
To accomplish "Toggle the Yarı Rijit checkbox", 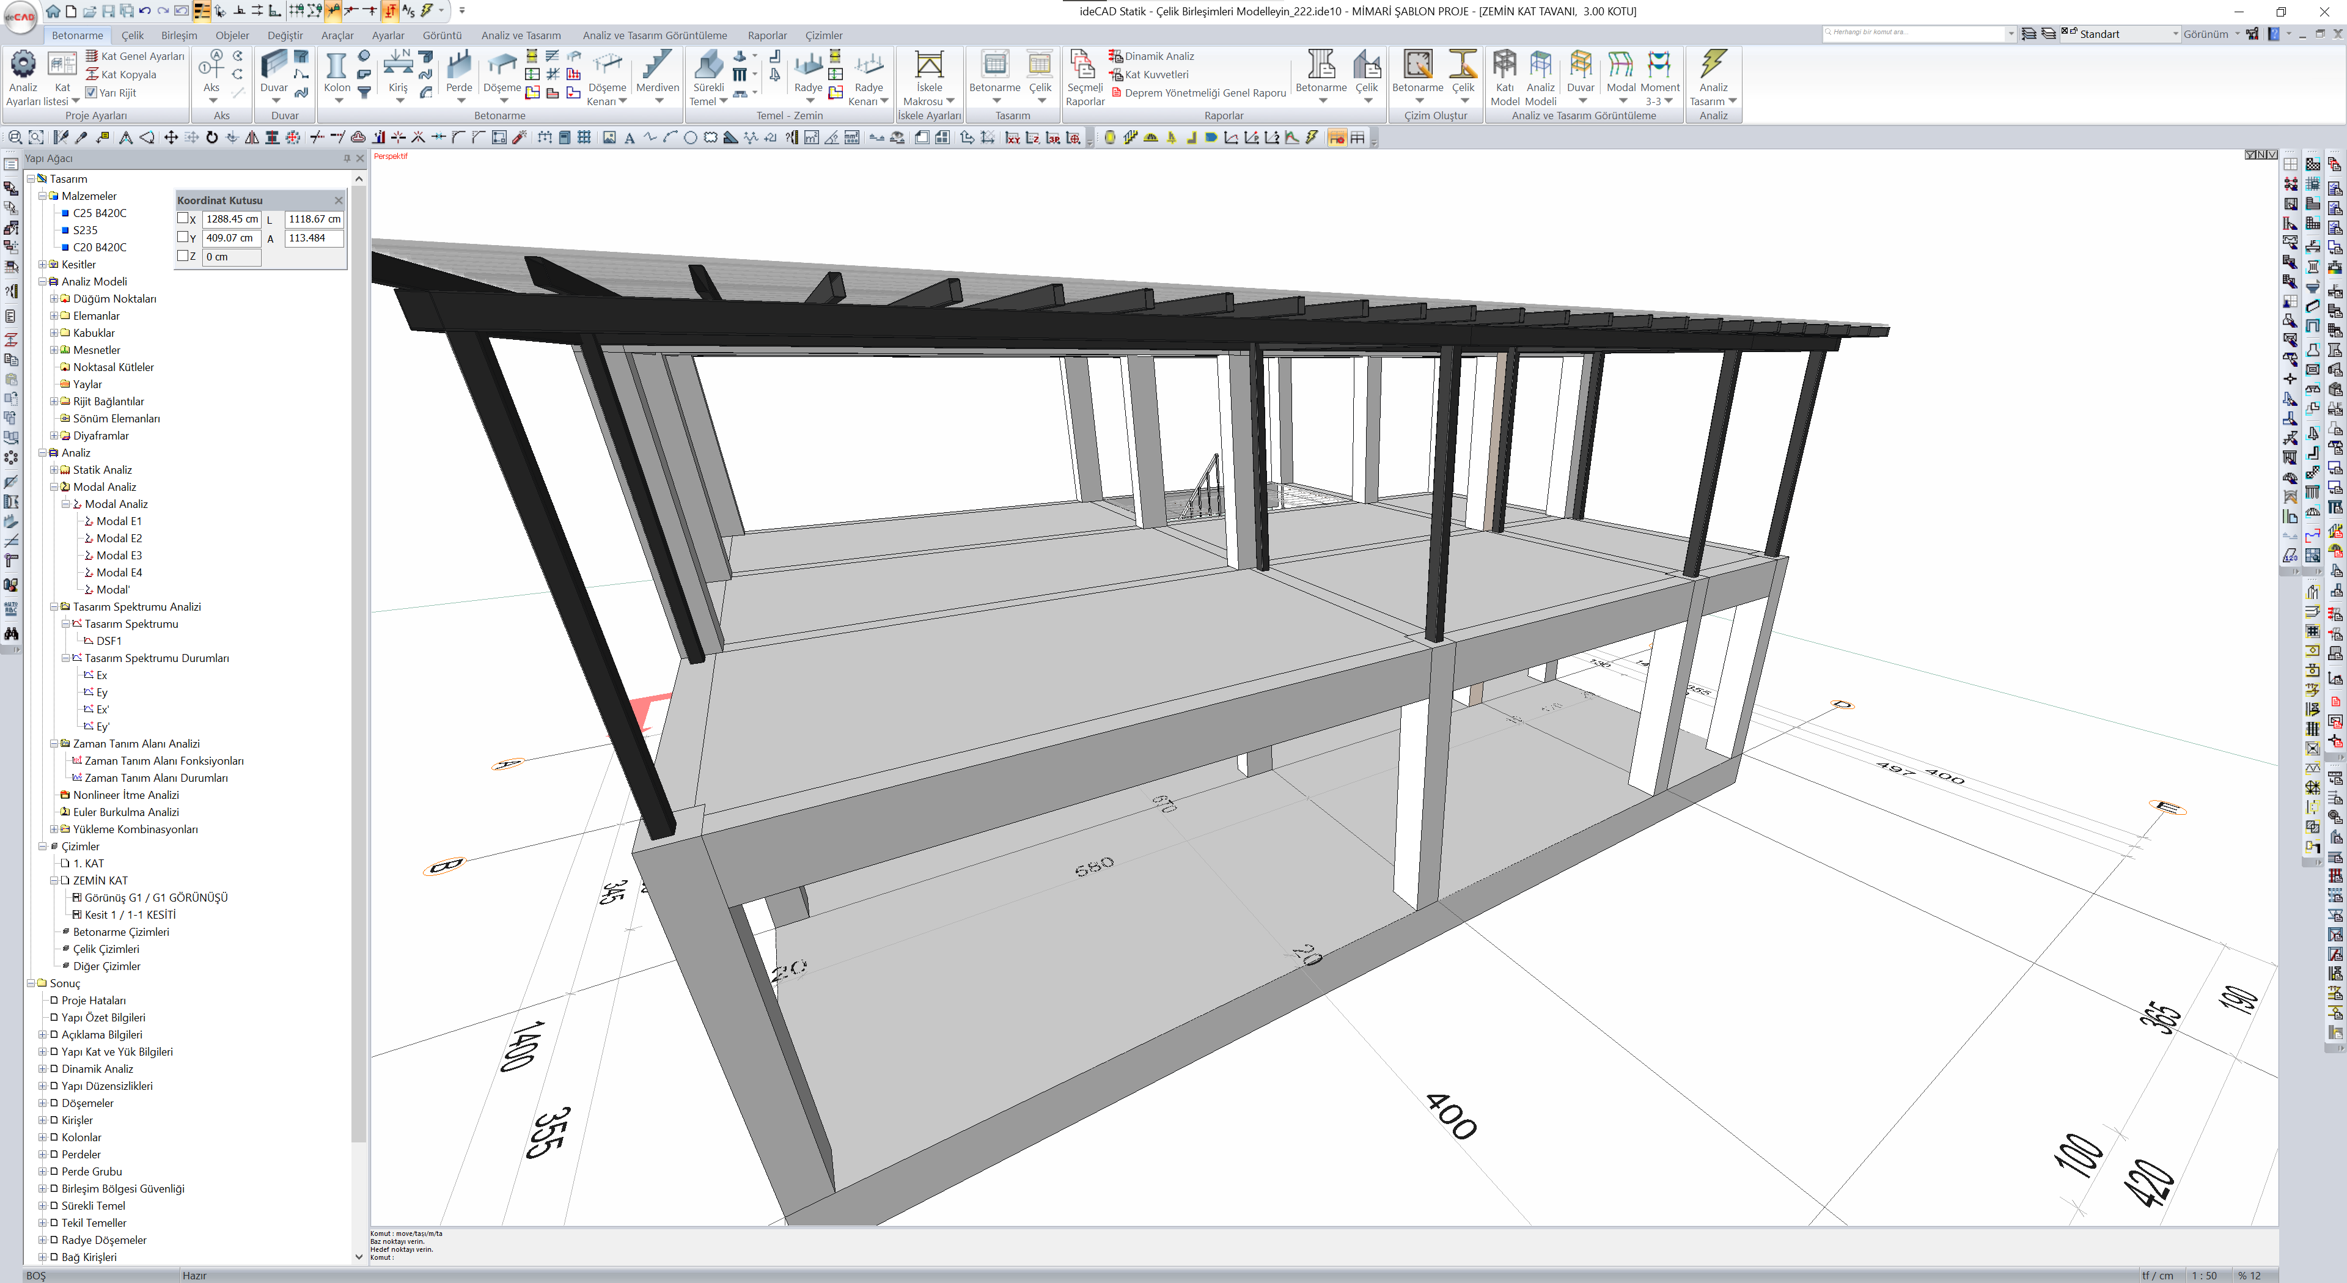I will 91,93.
